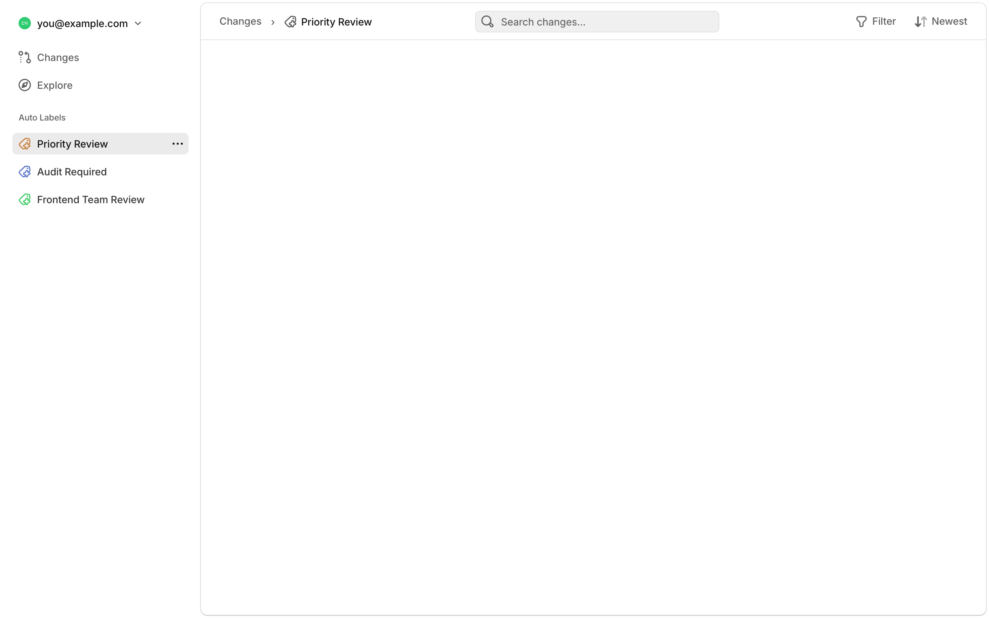Open the Priority Review three-dots menu
989x618 pixels.
177,144
